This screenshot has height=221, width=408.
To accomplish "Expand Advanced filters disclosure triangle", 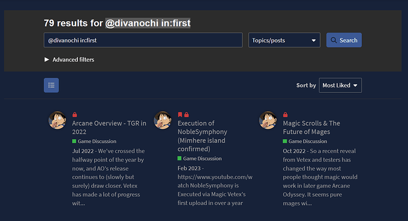I will coord(47,60).
